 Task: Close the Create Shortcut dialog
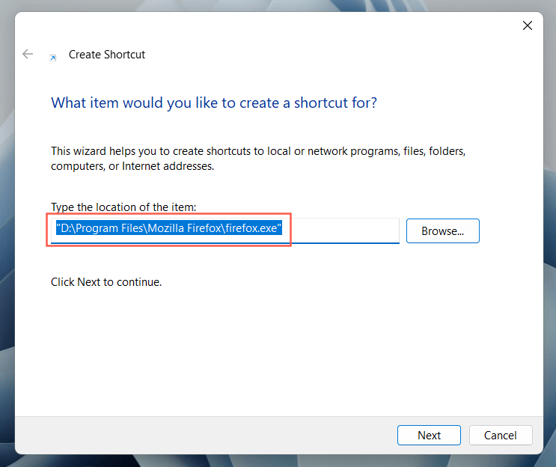coord(528,25)
